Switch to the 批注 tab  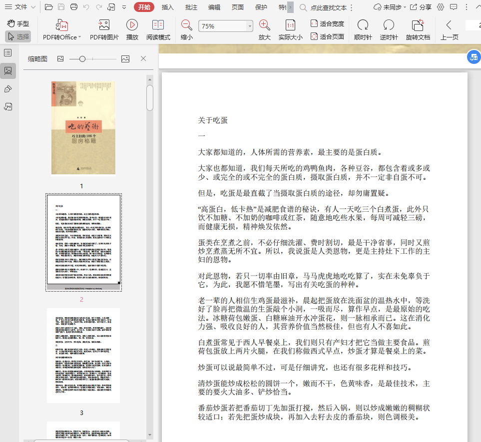click(x=191, y=7)
